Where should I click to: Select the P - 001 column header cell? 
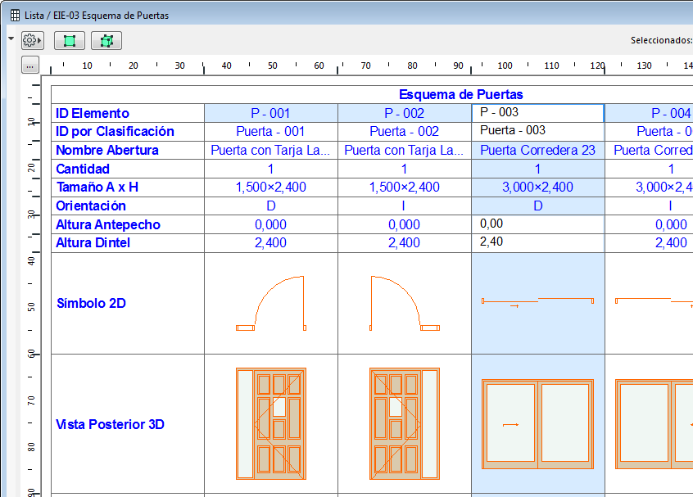click(270, 113)
